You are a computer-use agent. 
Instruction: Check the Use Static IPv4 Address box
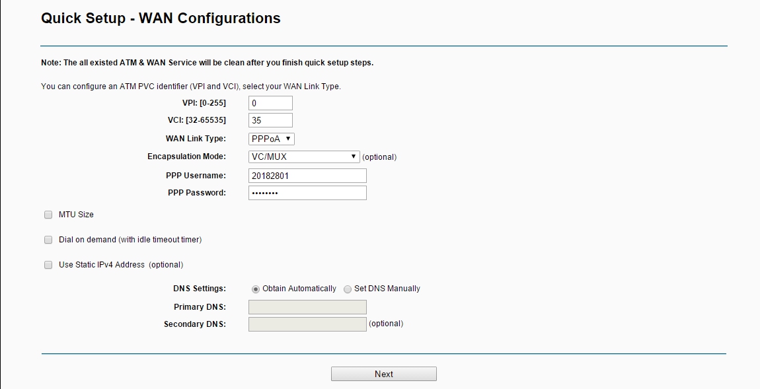[48, 265]
